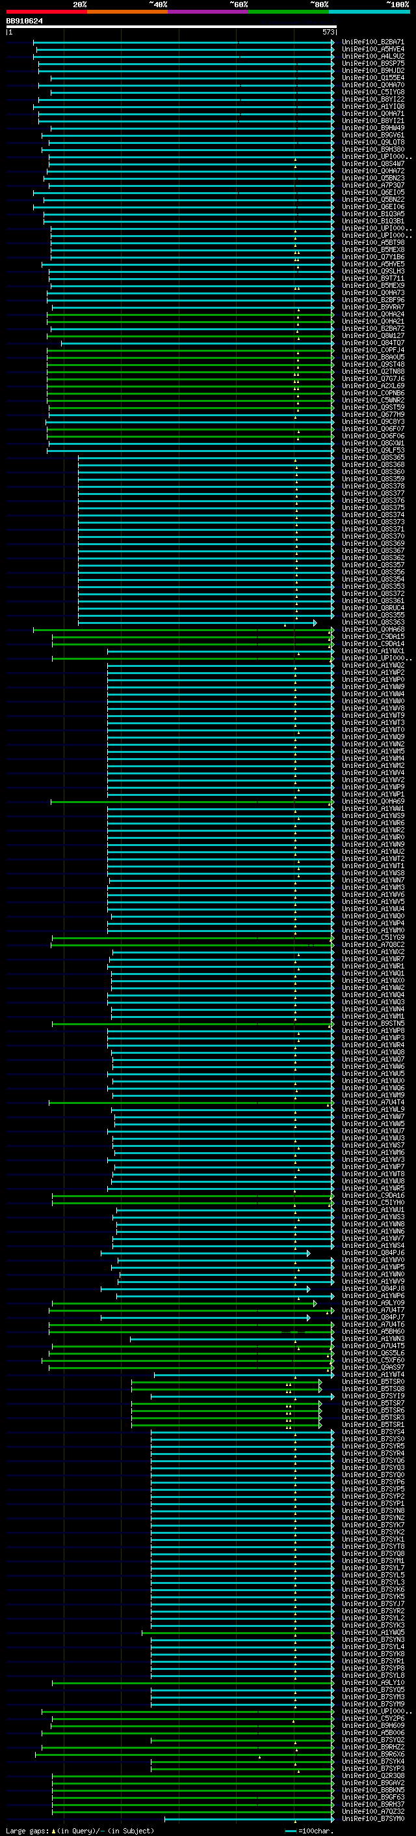
Task: Select hit label UniRef100_A7P3Q7
Action: pos(372,186)
